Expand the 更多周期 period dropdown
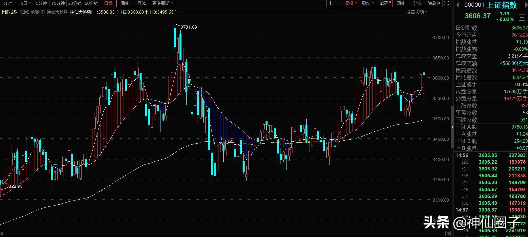This screenshot has width=528, height=237. click(x=163, y=3)
